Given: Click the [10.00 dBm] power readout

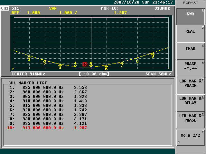Looking at the screenshot, I should pyautogui.click(x=94, y=74).
